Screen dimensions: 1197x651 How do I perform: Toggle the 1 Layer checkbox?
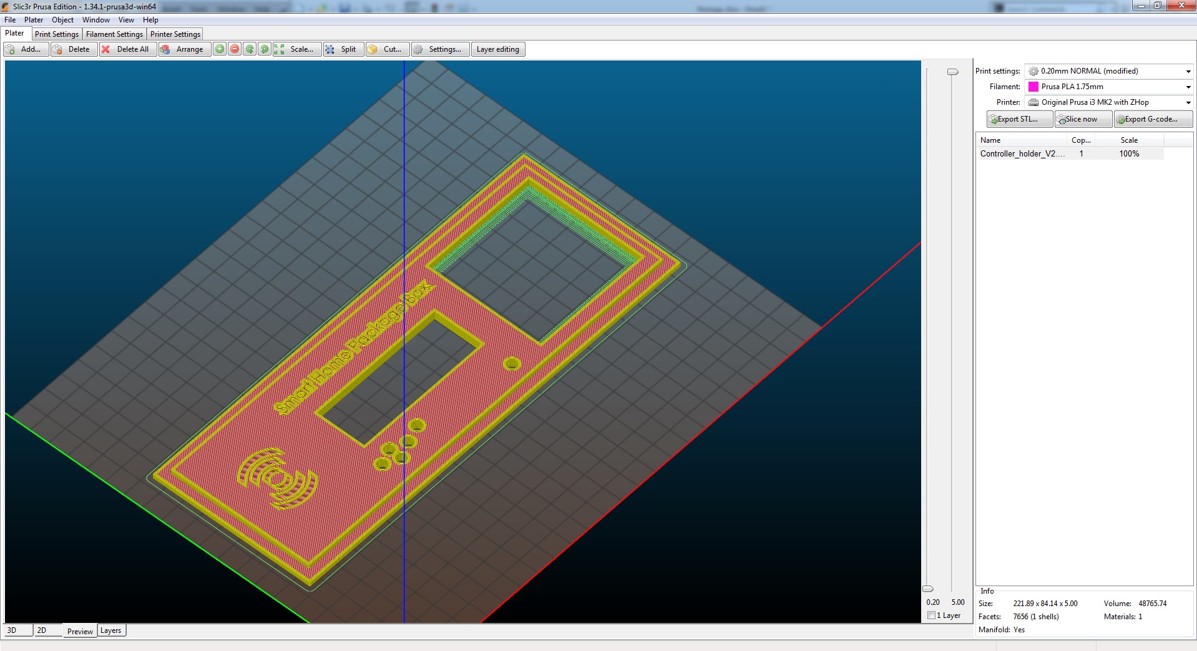[931, 615]
